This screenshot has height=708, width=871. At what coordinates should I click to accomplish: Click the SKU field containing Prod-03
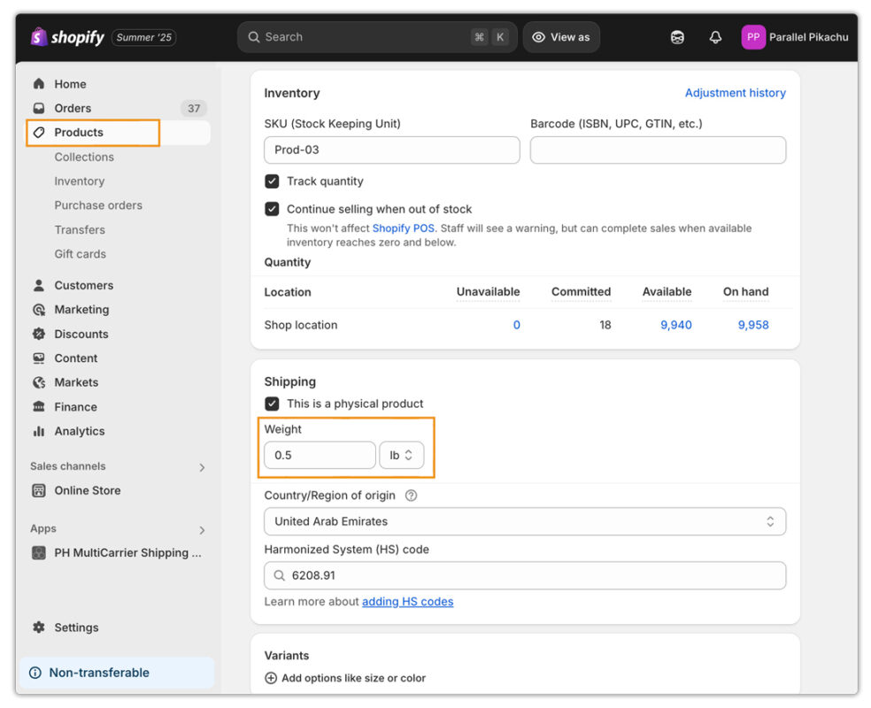pyautogui.click(x=391, y=150)
